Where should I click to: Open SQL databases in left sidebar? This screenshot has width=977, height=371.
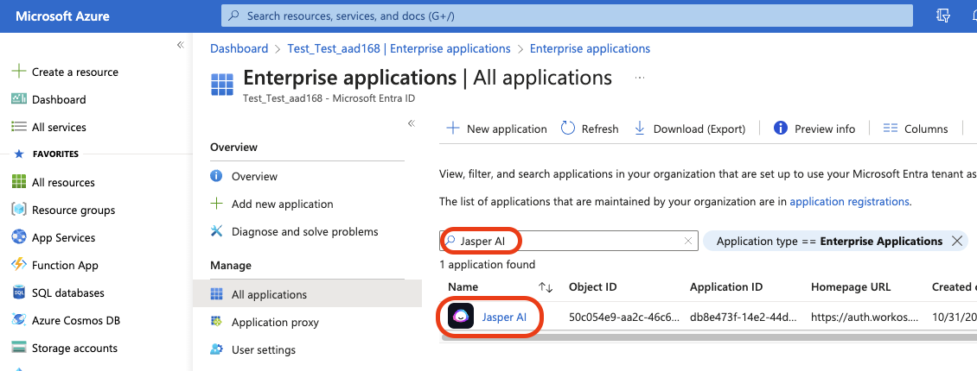pyautogui.click(x=67, y=292)
